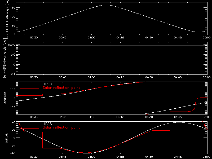212x159 pixels.
Task: Click the 100.0 tick on Moon angle plot
Action: click(x=11, y=45)
